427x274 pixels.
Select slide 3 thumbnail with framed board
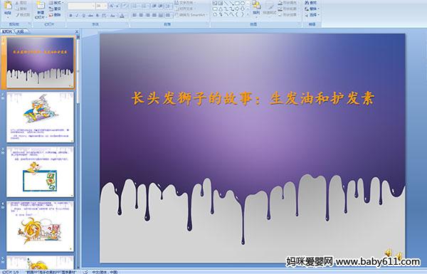(40, 172)
